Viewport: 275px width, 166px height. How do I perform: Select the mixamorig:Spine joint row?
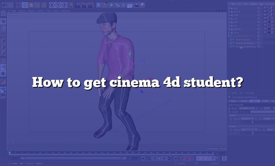[x=243, y=40]
